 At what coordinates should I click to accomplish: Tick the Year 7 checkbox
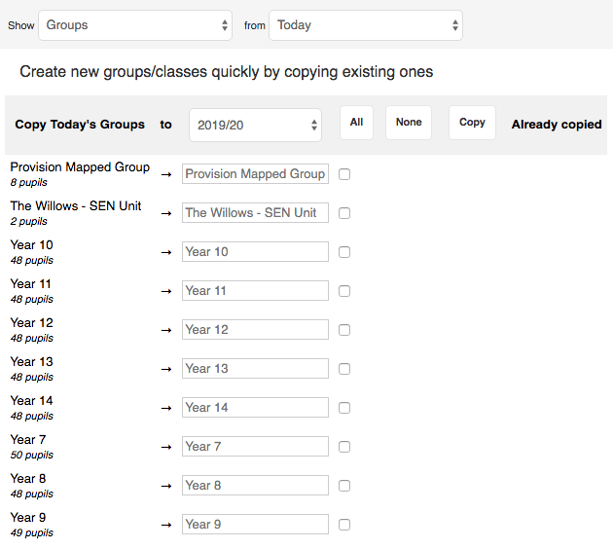344,447
